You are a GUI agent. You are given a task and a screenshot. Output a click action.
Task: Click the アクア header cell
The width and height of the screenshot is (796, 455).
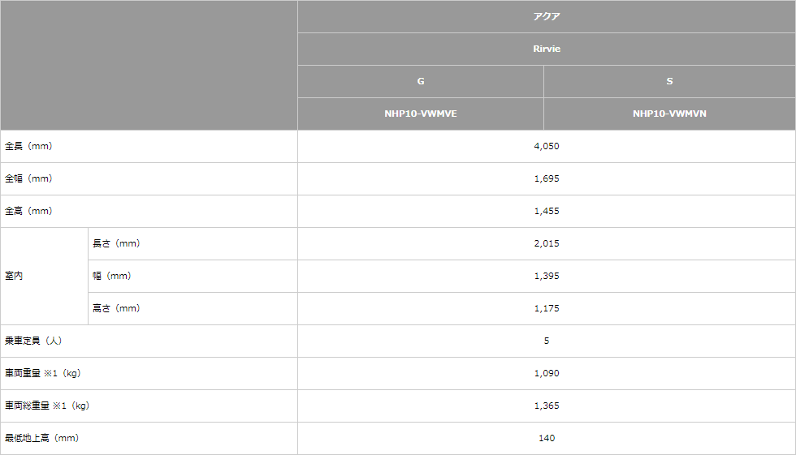tap(546, 17)
